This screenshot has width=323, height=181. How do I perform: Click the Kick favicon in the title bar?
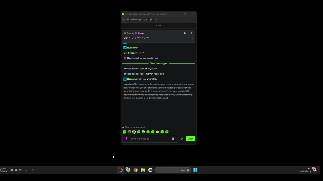[123, 14]
